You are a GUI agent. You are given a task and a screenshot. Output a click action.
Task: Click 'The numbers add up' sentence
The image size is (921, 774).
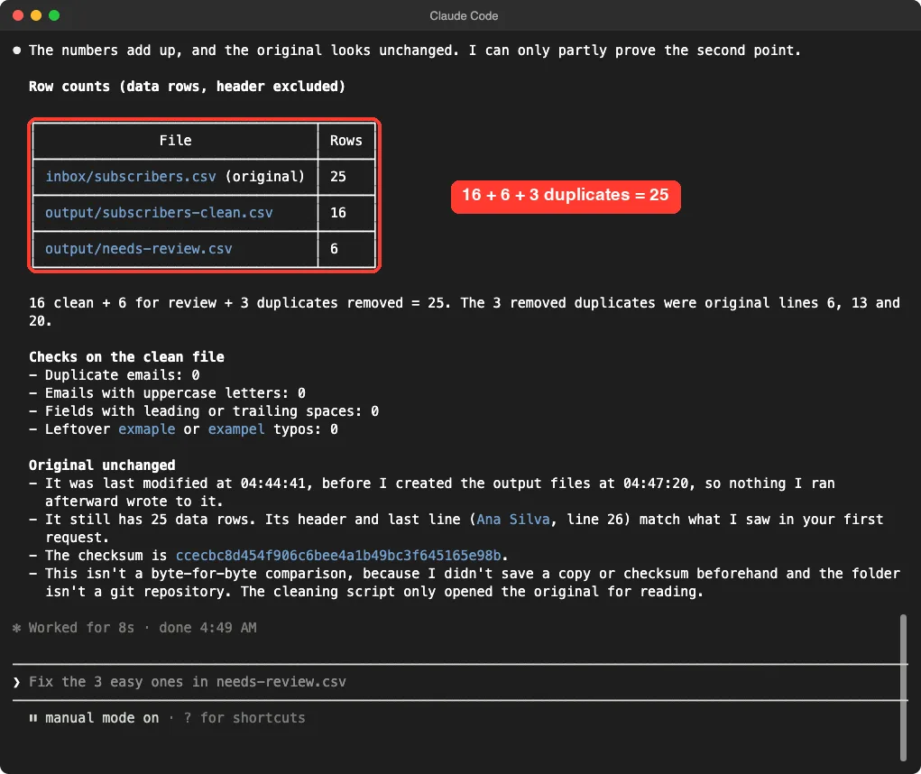[x=415, y=51]
